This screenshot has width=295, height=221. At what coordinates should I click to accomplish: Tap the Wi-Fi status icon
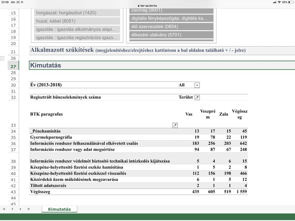[x=279, y=2]
